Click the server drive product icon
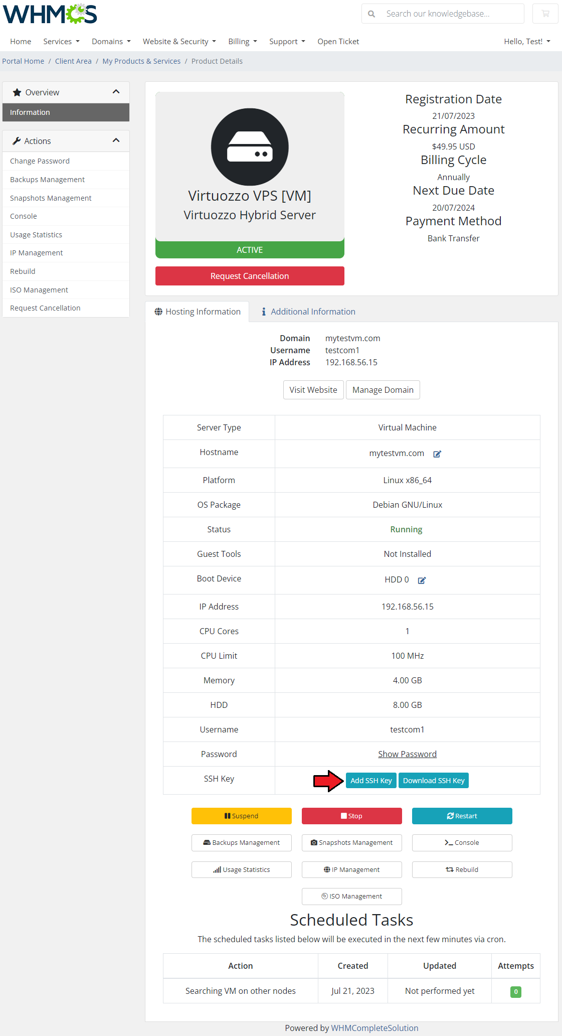The height and width of the screenshot is (1036, 562). pos(250,147)
